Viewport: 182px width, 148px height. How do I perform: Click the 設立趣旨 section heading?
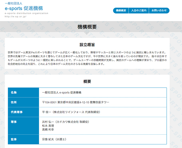tap(87, 45)
